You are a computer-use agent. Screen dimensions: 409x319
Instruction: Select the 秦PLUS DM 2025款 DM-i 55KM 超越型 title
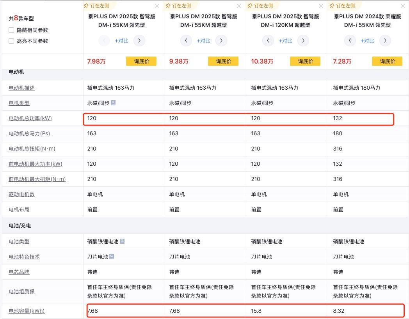[x=203, y=21]
